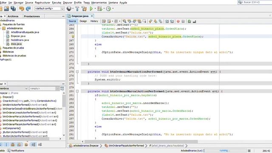The width and height of the screenshot is (272, 153).
Task: Click the Debug Project icon
Action: point(100,8)
